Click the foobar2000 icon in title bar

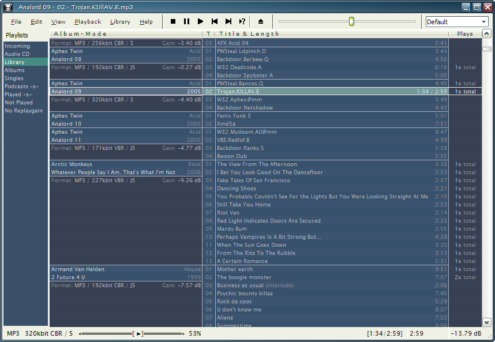point(9,7)
